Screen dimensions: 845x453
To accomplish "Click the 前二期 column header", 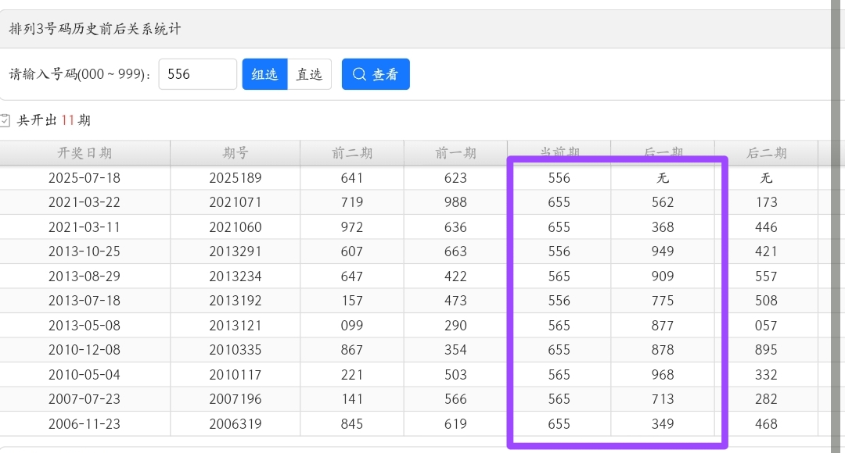I will (352, 153).
